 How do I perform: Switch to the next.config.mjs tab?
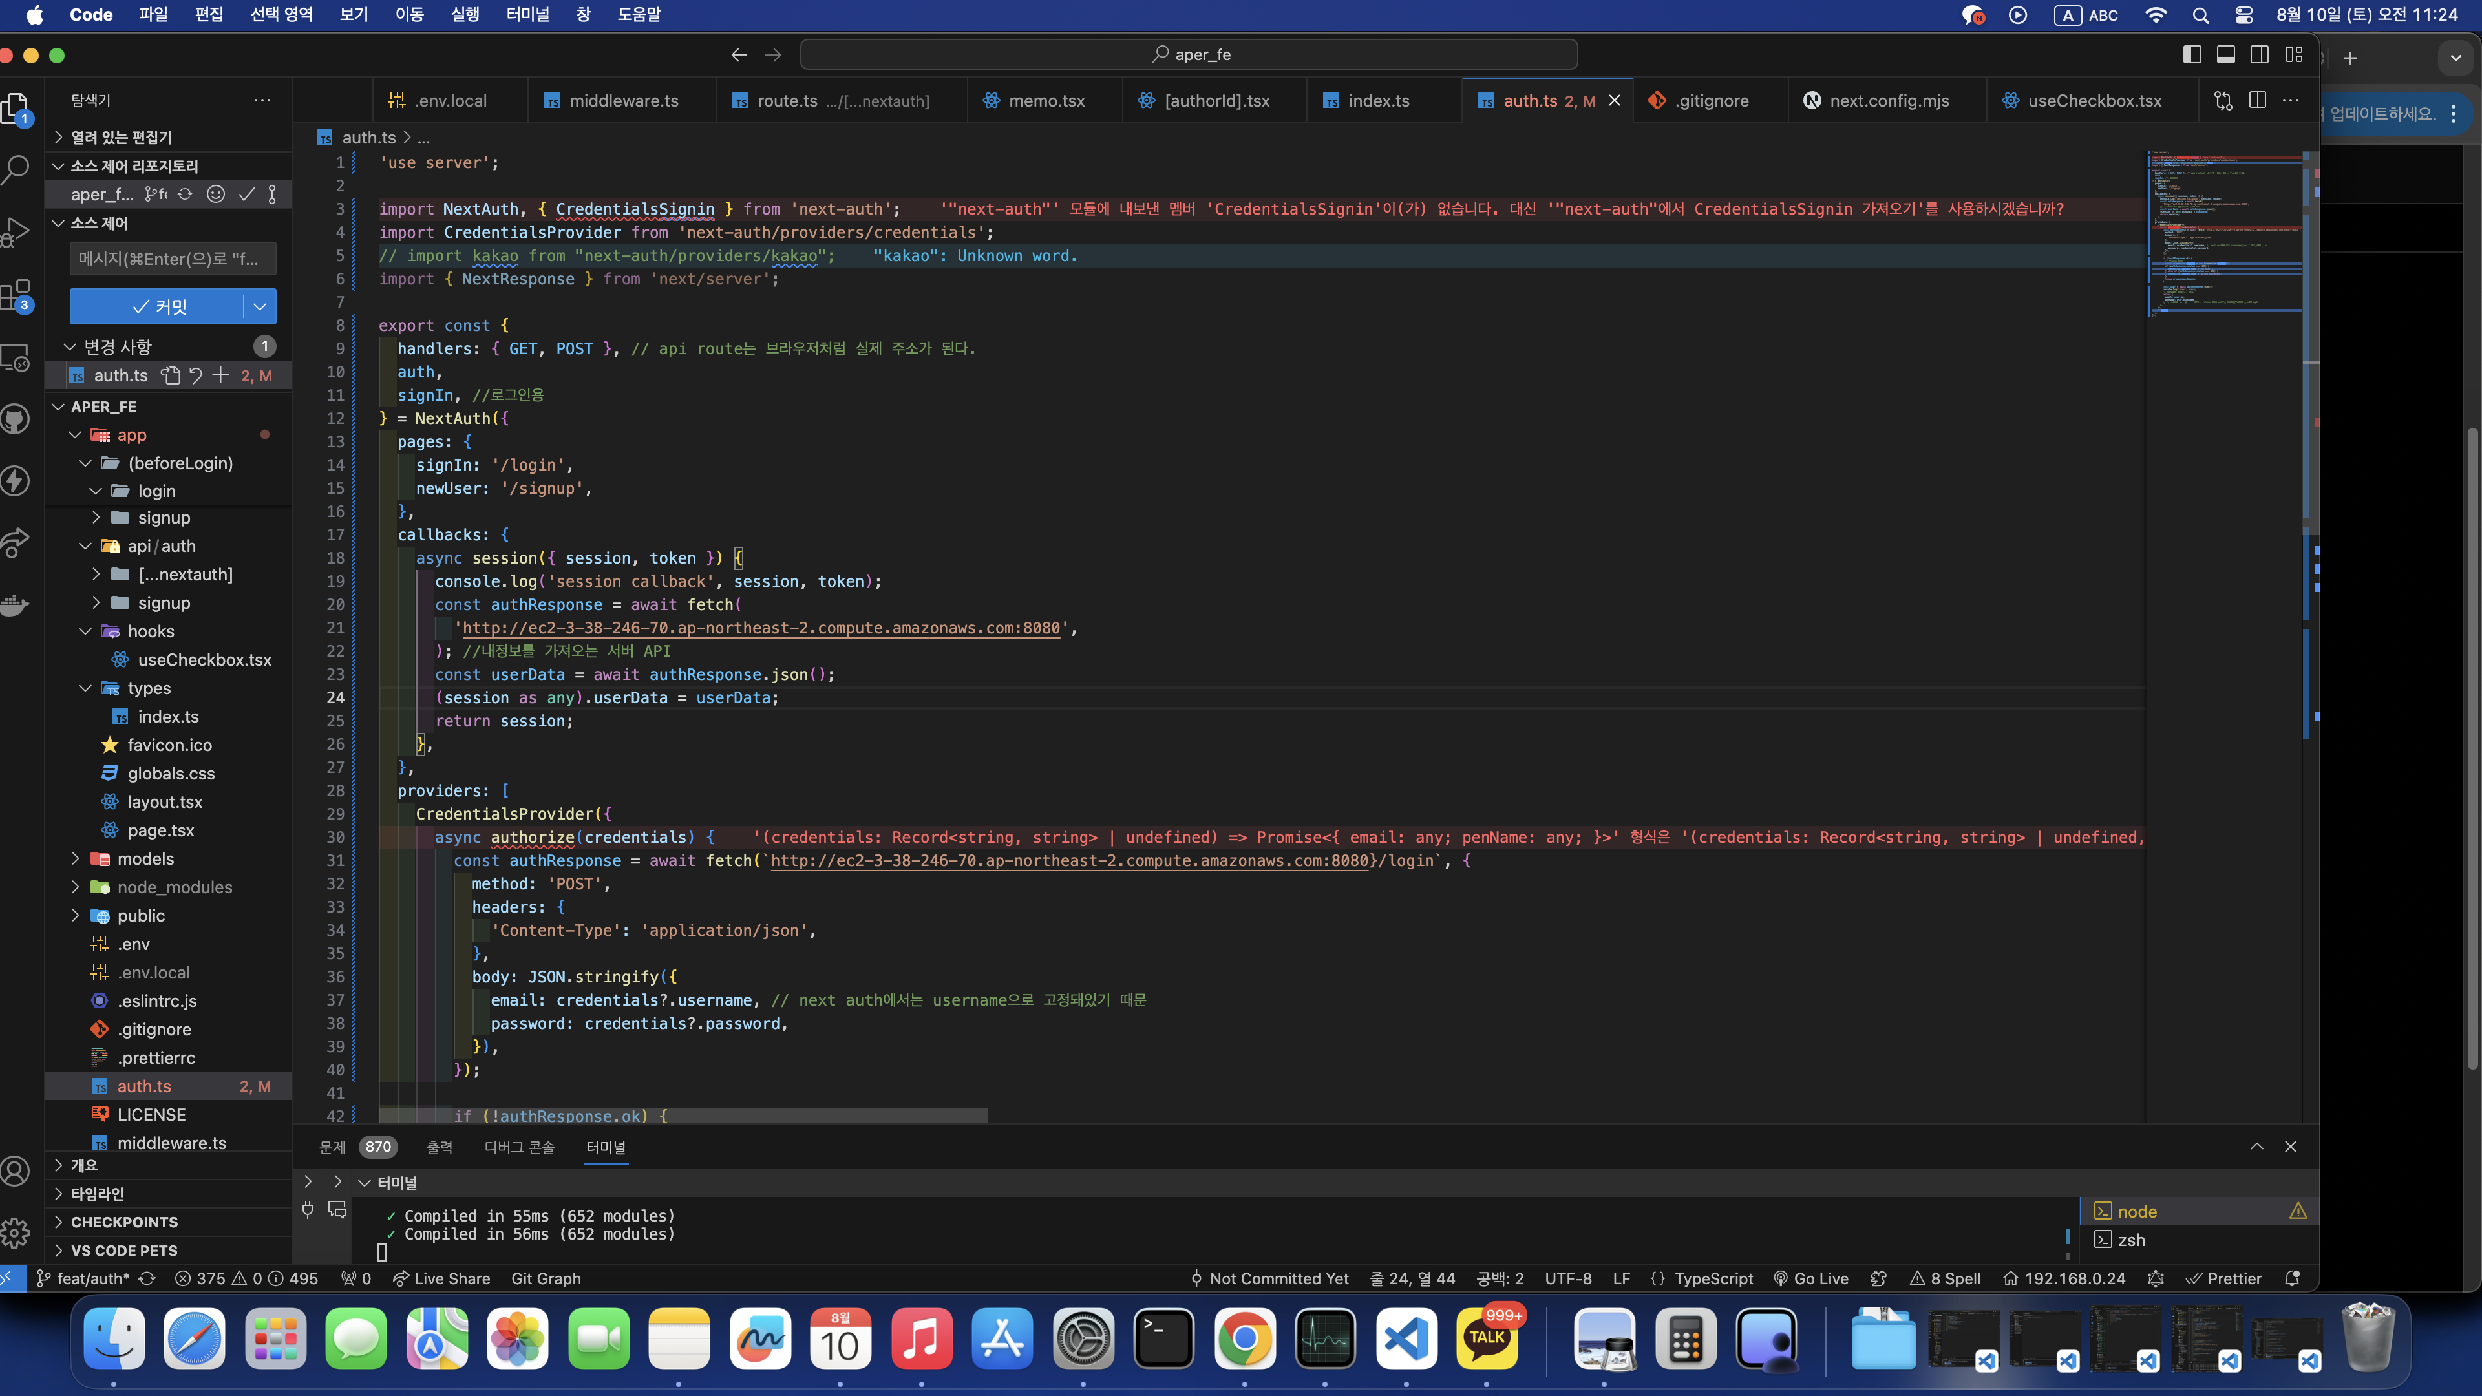click(1887, 100)
